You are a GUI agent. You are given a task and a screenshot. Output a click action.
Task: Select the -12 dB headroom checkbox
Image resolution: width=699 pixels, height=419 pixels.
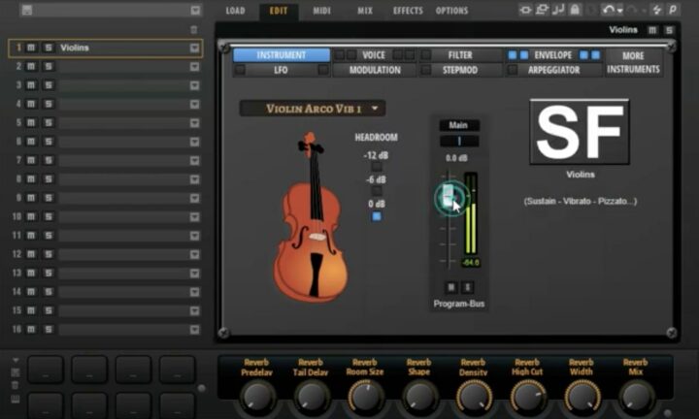click(x=377, y=167)
